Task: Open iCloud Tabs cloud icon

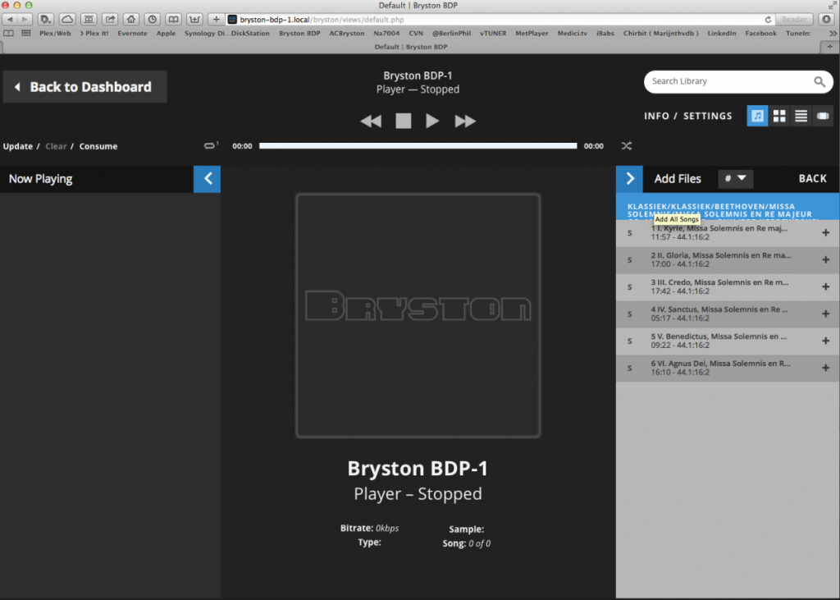Action: coord(67,20)
